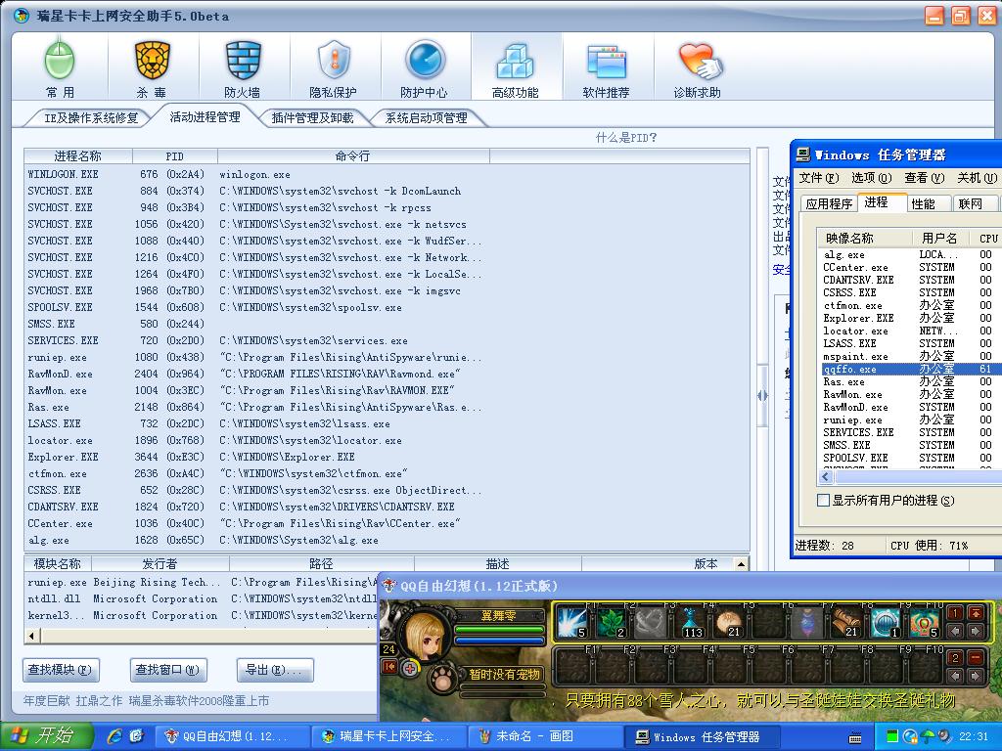This screenshot has width=1002, height=751.
Task: Open 查看 menu in Task Manager
Action: click(x=924, y=178)
